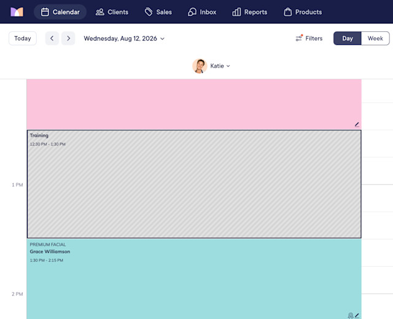393x319 pixels.
Task: Click the Today button
Action: (23, 38)
